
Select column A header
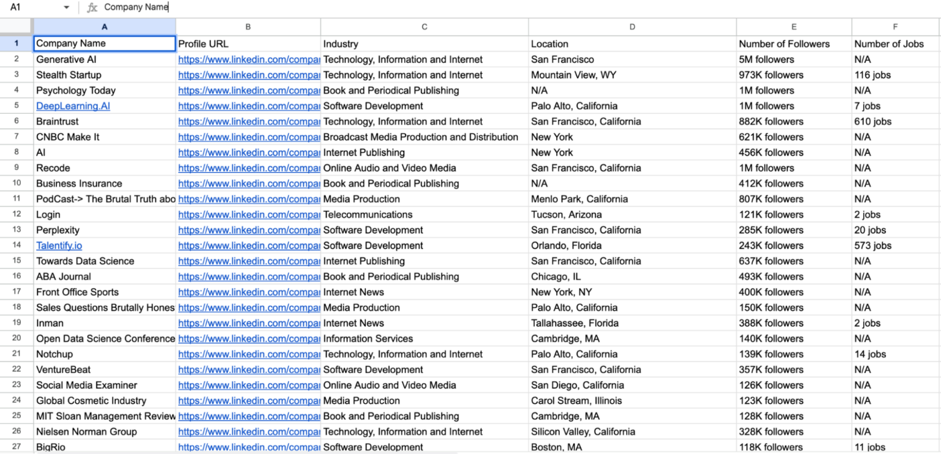[x=105, y=27]
